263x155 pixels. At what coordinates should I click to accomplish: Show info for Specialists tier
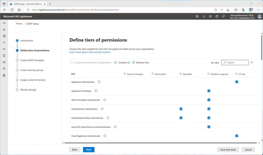181,74
